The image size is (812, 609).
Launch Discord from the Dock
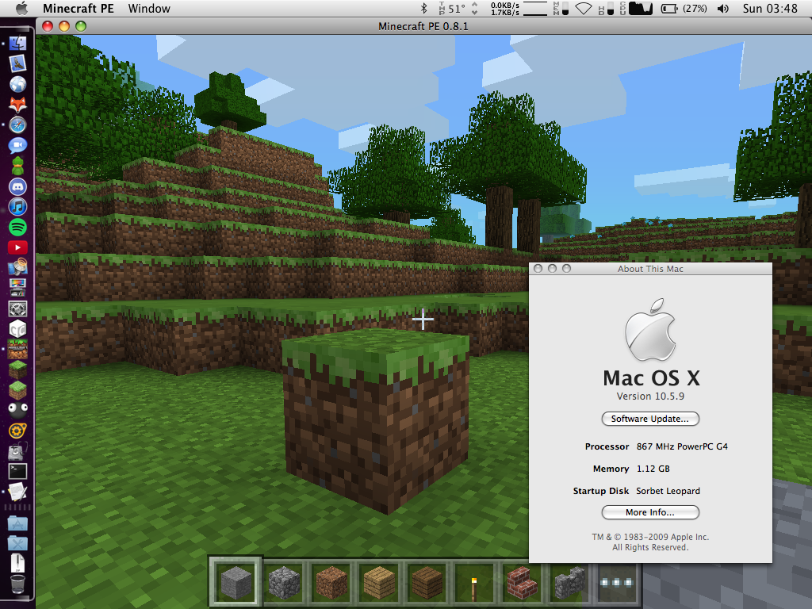(17, 186)
